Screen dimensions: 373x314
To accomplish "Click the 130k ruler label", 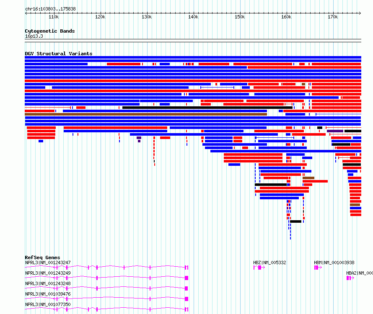I will 147,17.
